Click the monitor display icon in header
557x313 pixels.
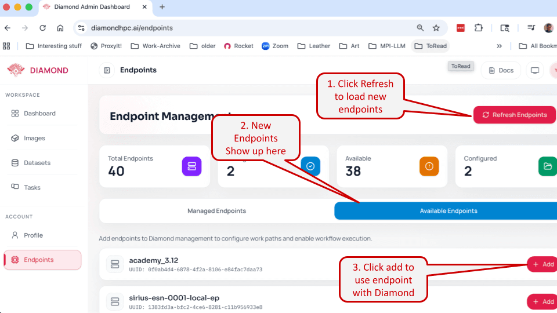pyautogui.click(x=535, y=70)
